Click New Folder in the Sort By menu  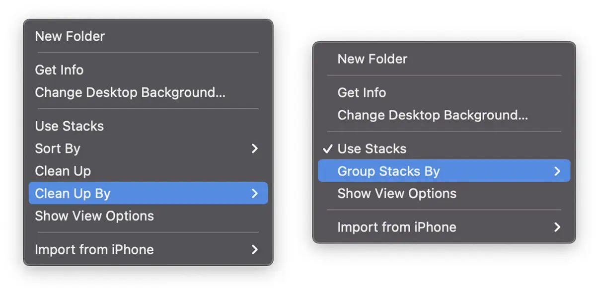(x=70, y=36)
